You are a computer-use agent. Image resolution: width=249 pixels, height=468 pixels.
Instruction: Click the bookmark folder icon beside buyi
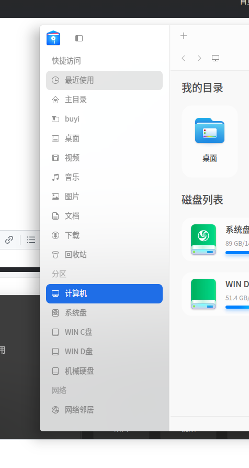click(x=55, y=119)
